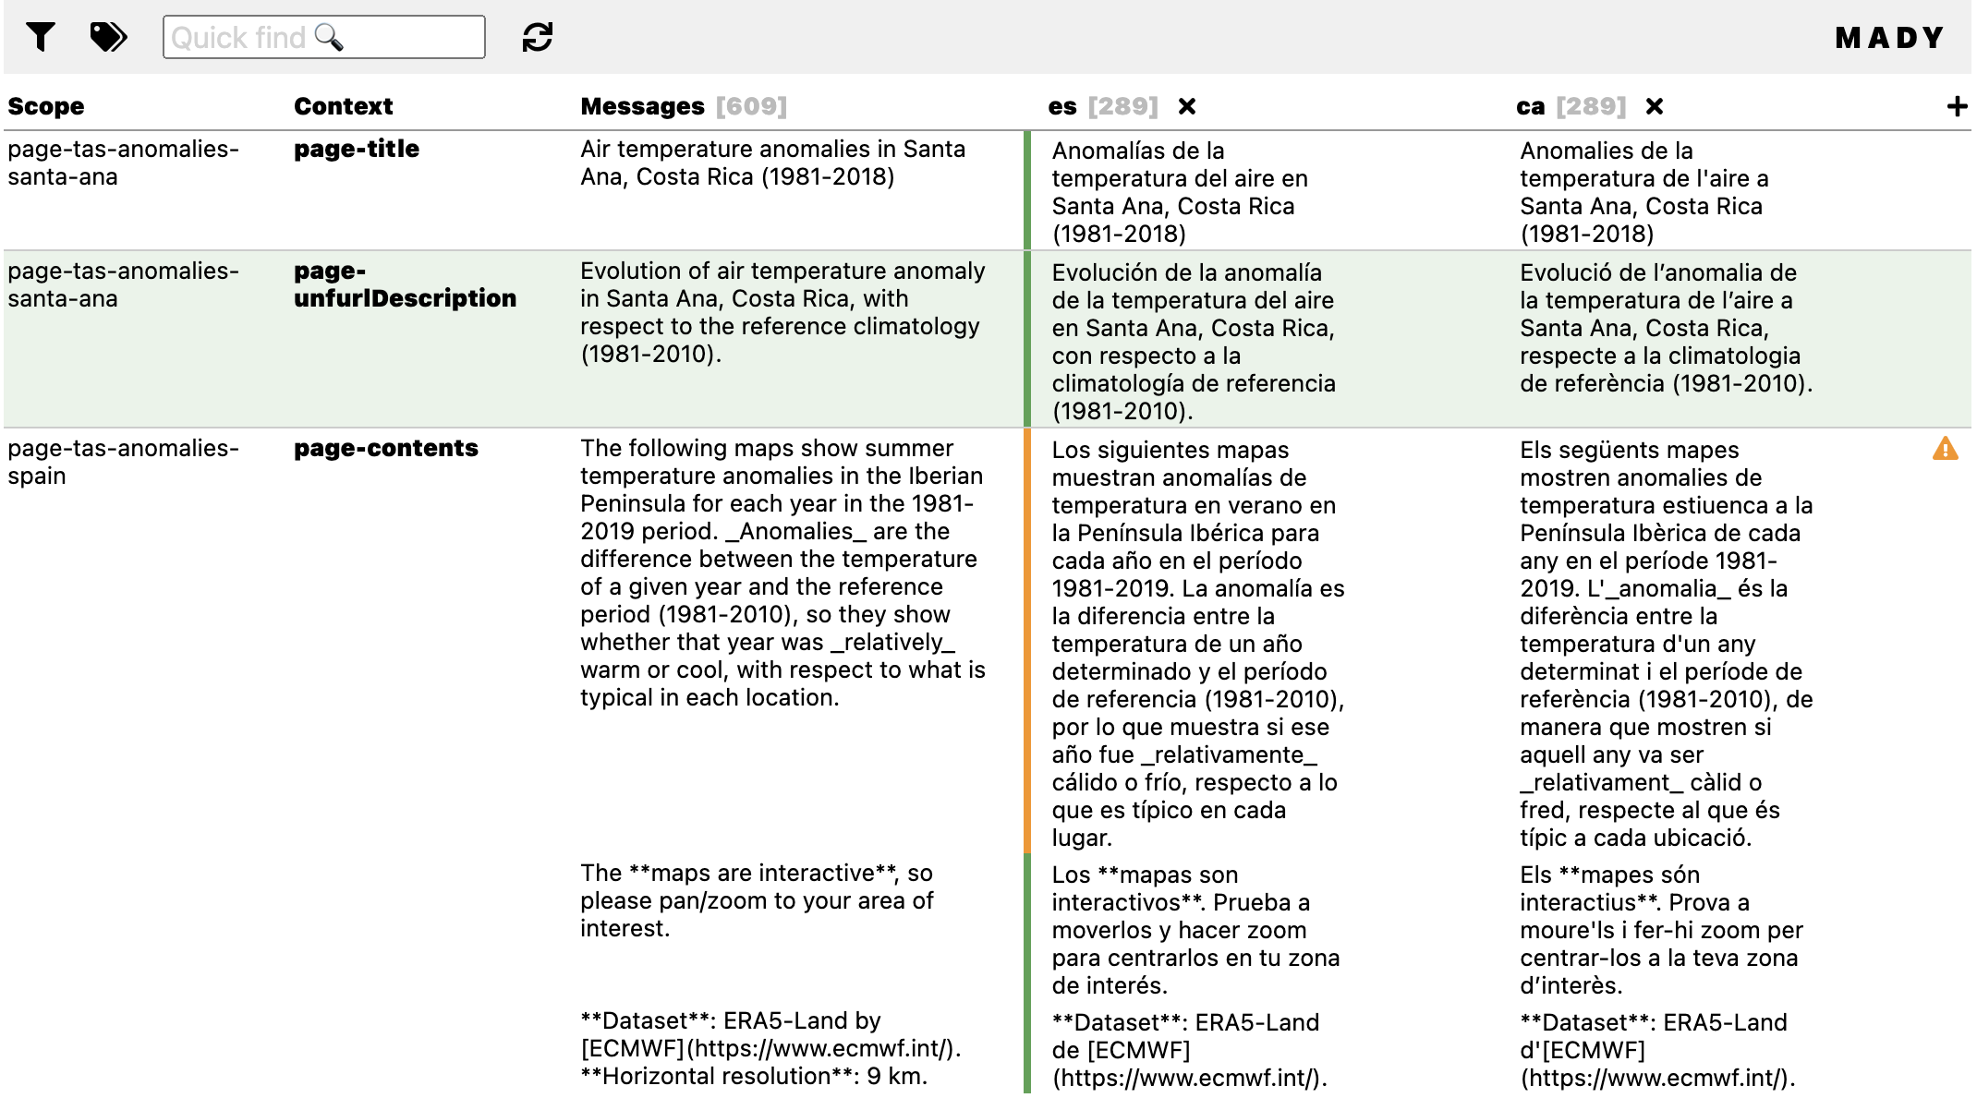Remove the es language column

[1187, 107]
